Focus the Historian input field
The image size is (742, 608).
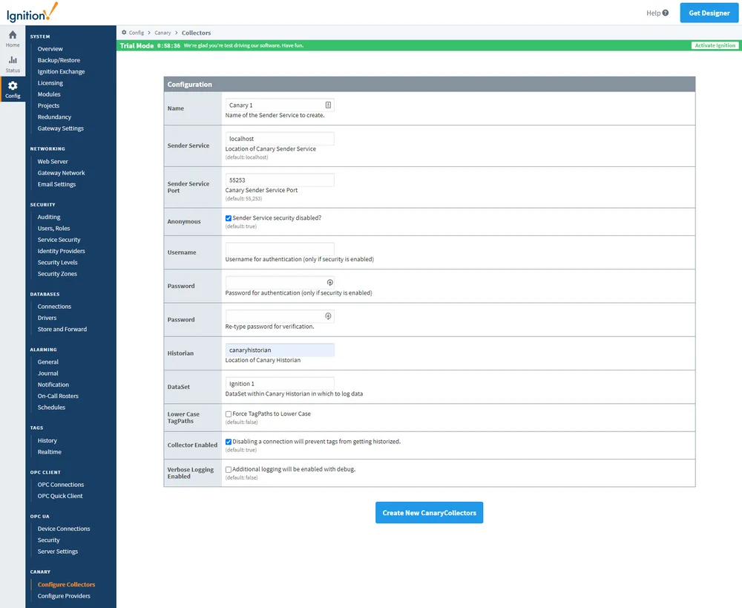pos(280,350)
